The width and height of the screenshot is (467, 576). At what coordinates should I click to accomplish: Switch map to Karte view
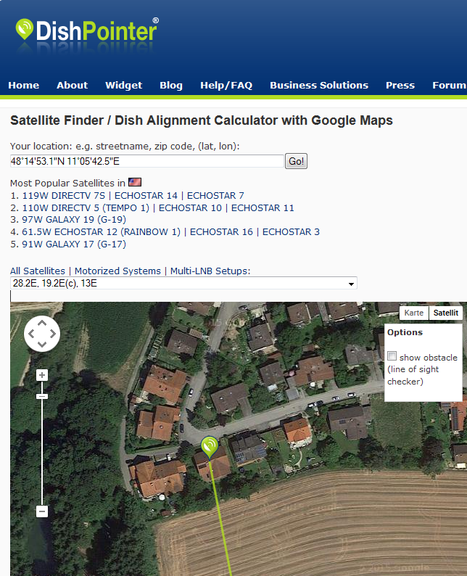coord(413,313)
